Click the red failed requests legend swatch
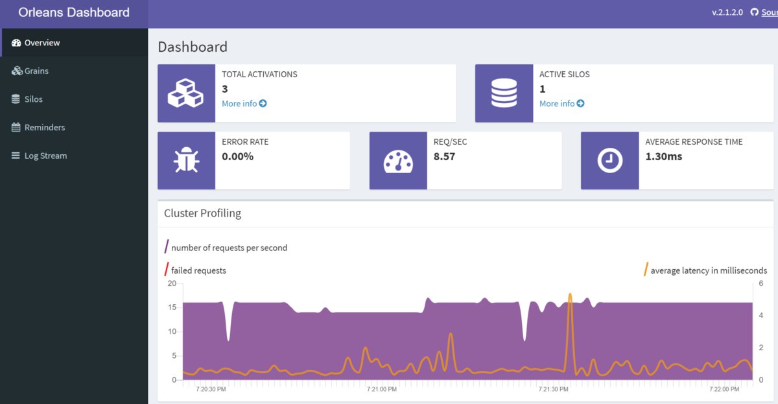The width and height of the screenshot is (778, 404). click(167, 269)
